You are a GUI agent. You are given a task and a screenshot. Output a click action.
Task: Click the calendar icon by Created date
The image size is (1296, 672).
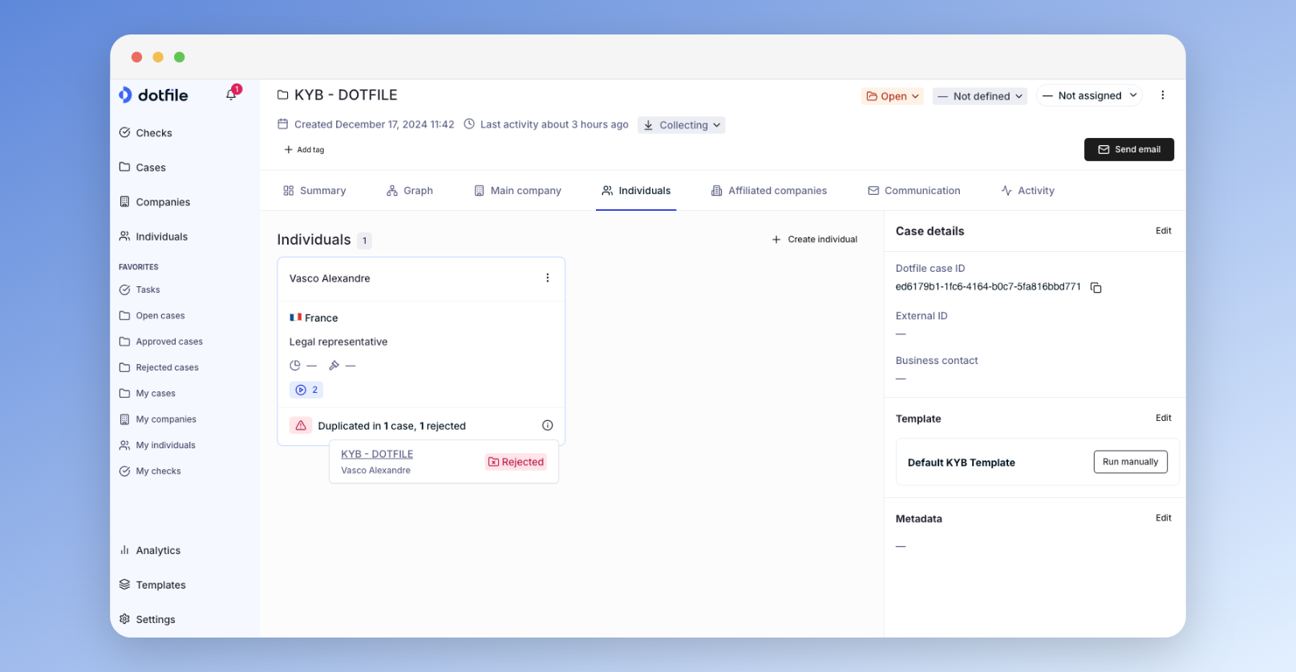(x=282, y=124)
